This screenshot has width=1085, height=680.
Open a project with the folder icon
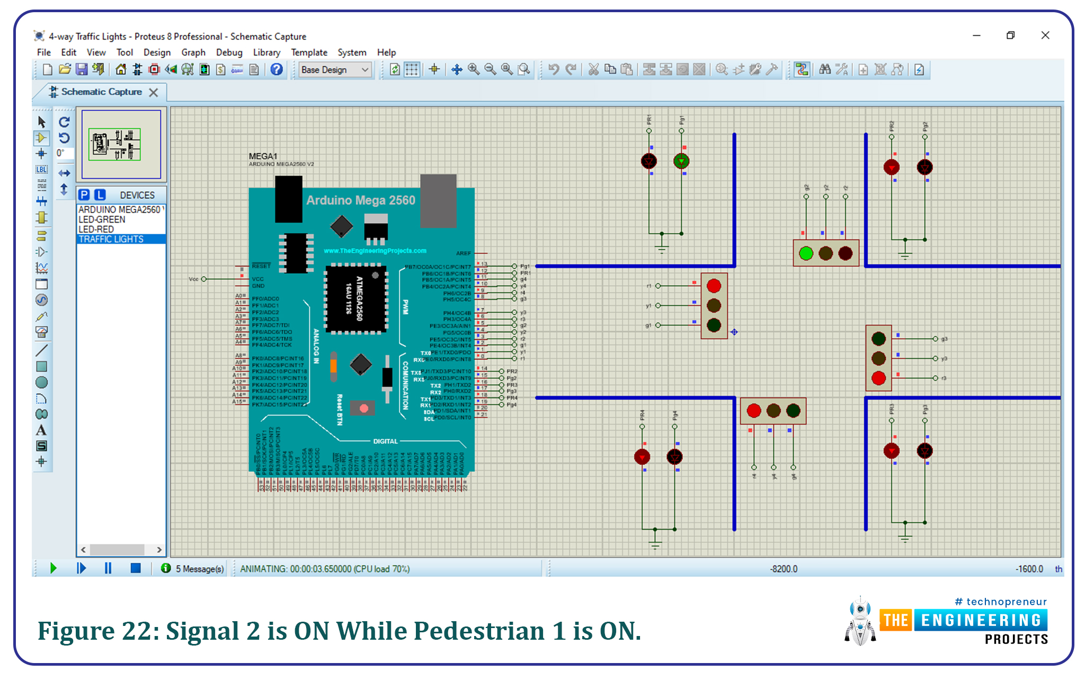[65, 69]
